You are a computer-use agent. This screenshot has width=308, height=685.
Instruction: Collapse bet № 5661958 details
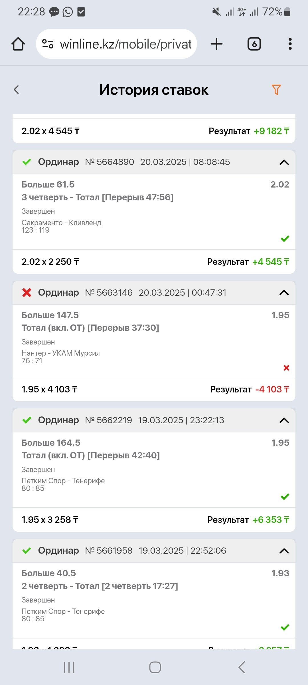284,551
